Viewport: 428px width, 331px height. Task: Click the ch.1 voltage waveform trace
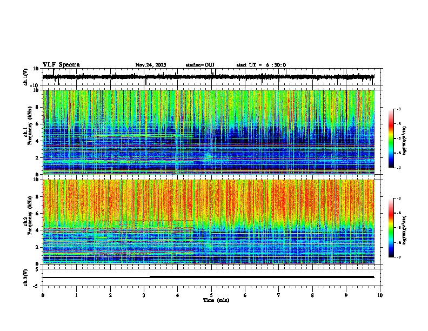pyautogui.click(x=208, y=77)
